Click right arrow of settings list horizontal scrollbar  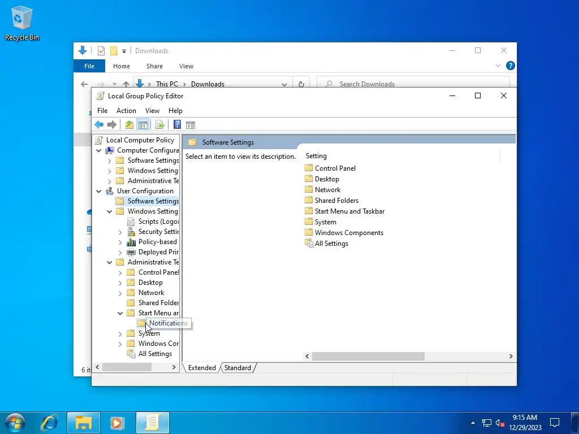click(x=511, y=356)
